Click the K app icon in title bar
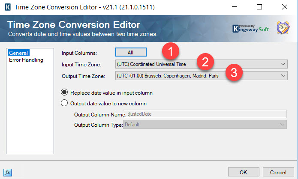 (x=8, y=7)
